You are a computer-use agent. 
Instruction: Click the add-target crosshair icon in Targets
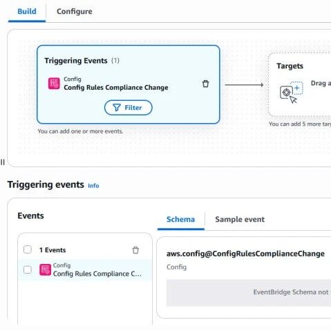[x=291, y=93]
